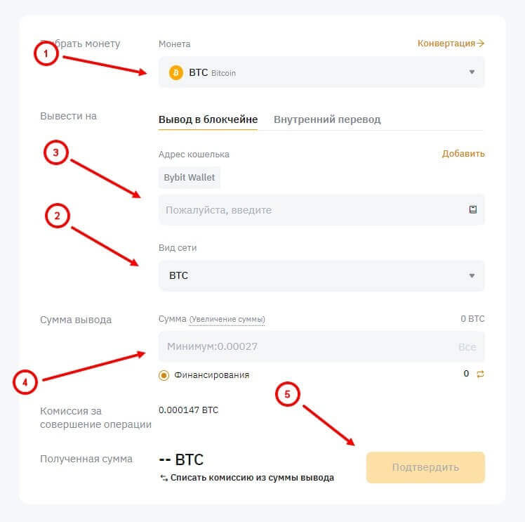The height and width of the screenshot is (522, 525).
Task: Click the orange Bitcoin logo icon
Action: 176,72
